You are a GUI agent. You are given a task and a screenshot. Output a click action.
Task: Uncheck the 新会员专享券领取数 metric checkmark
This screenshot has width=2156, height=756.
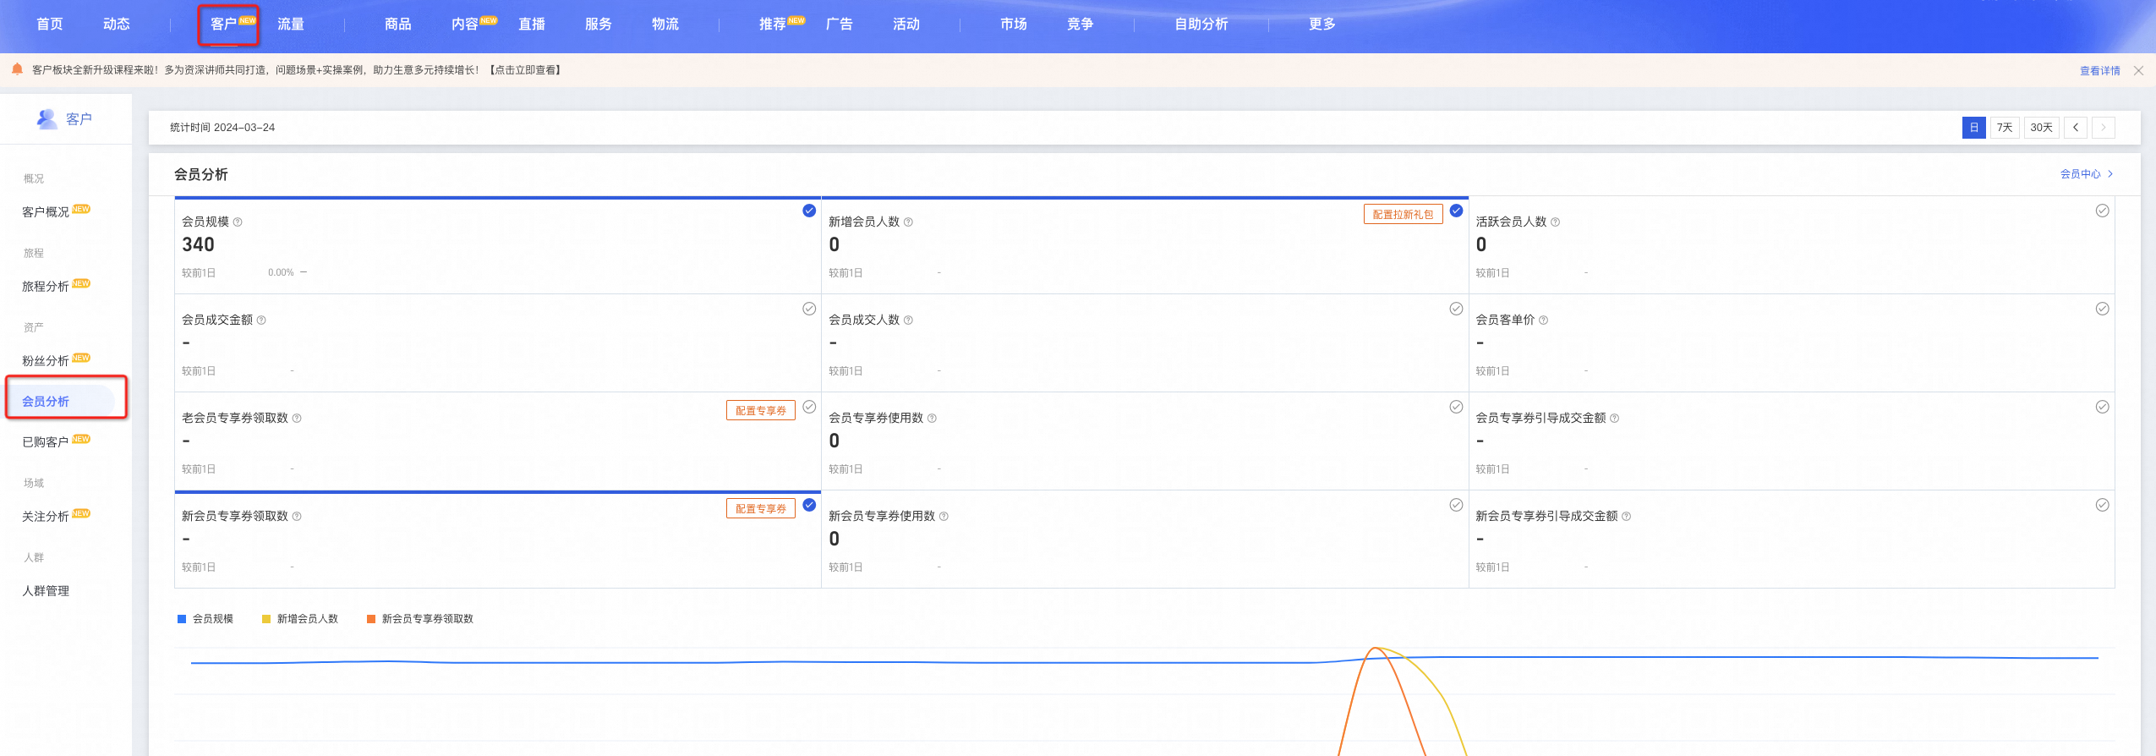[809, 505]
